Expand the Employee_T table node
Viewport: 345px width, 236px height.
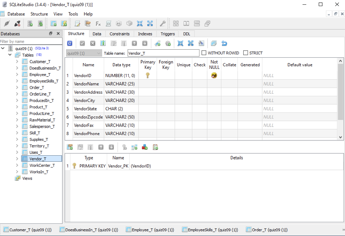18,74
